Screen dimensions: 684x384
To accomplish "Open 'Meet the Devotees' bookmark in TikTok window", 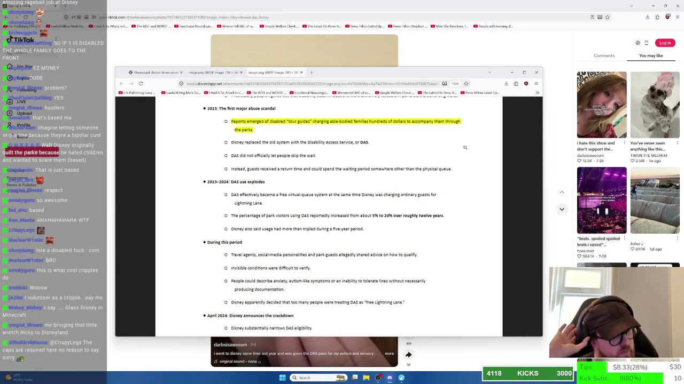I will click(x=450, y=26).
